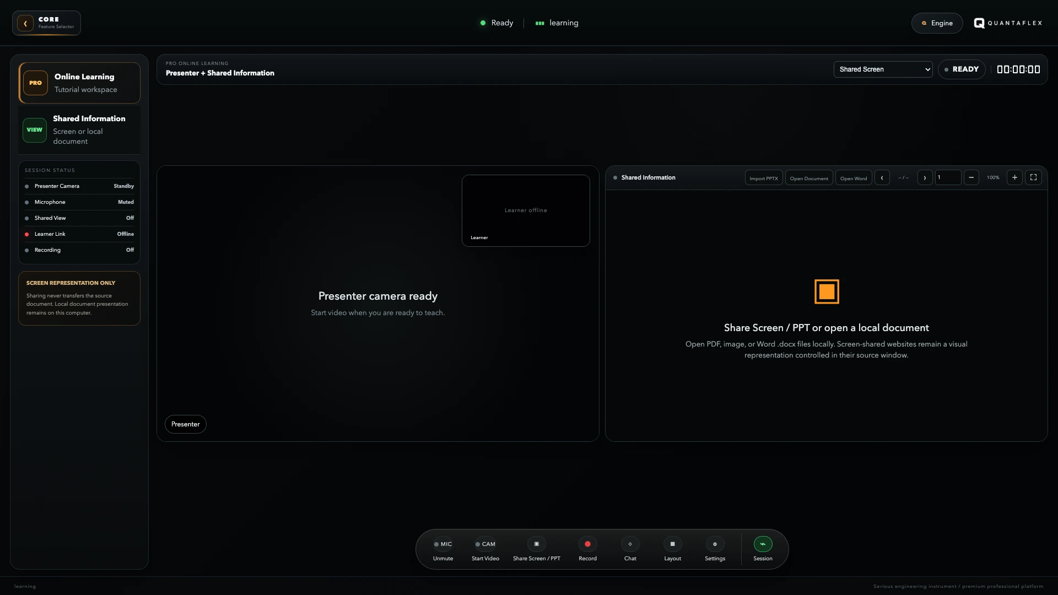1058x595 pixels.
Task: Click the Presenter label pill
Action: [x=186, y=424]
